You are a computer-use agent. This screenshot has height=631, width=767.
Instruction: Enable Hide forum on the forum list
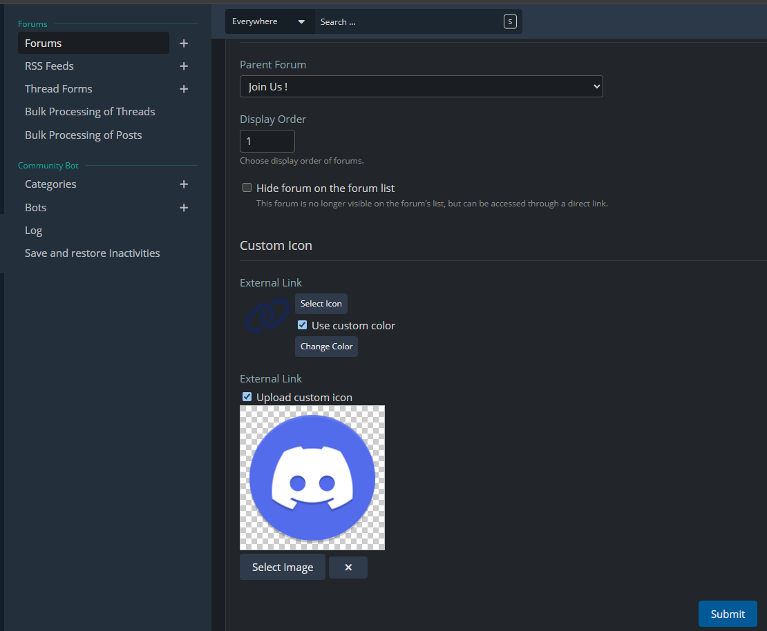coord(247,188)
